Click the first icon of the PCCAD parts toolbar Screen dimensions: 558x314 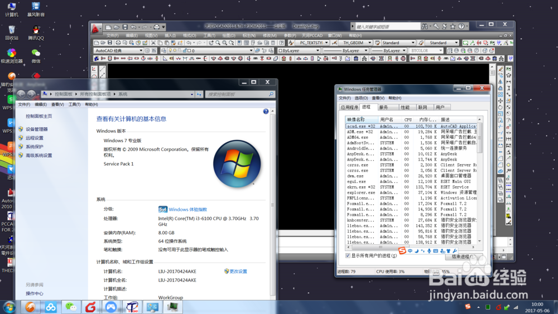97,59
